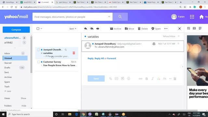208x117 pixels.
Task: Click the Forward link in body
Action: coord(111,58)
